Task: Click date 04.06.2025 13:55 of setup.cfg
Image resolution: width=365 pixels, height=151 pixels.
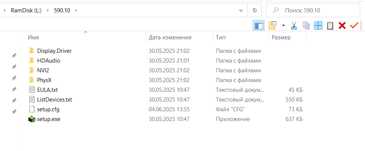Action: pyautogui.click(x=169, y=109)
